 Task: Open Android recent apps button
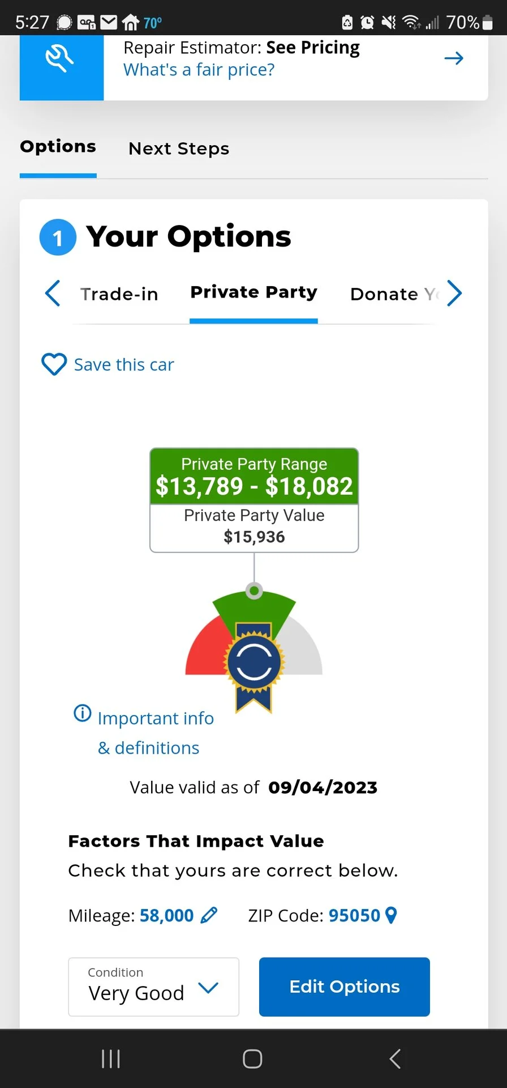pyautogui.click(x=111, y=1059)
